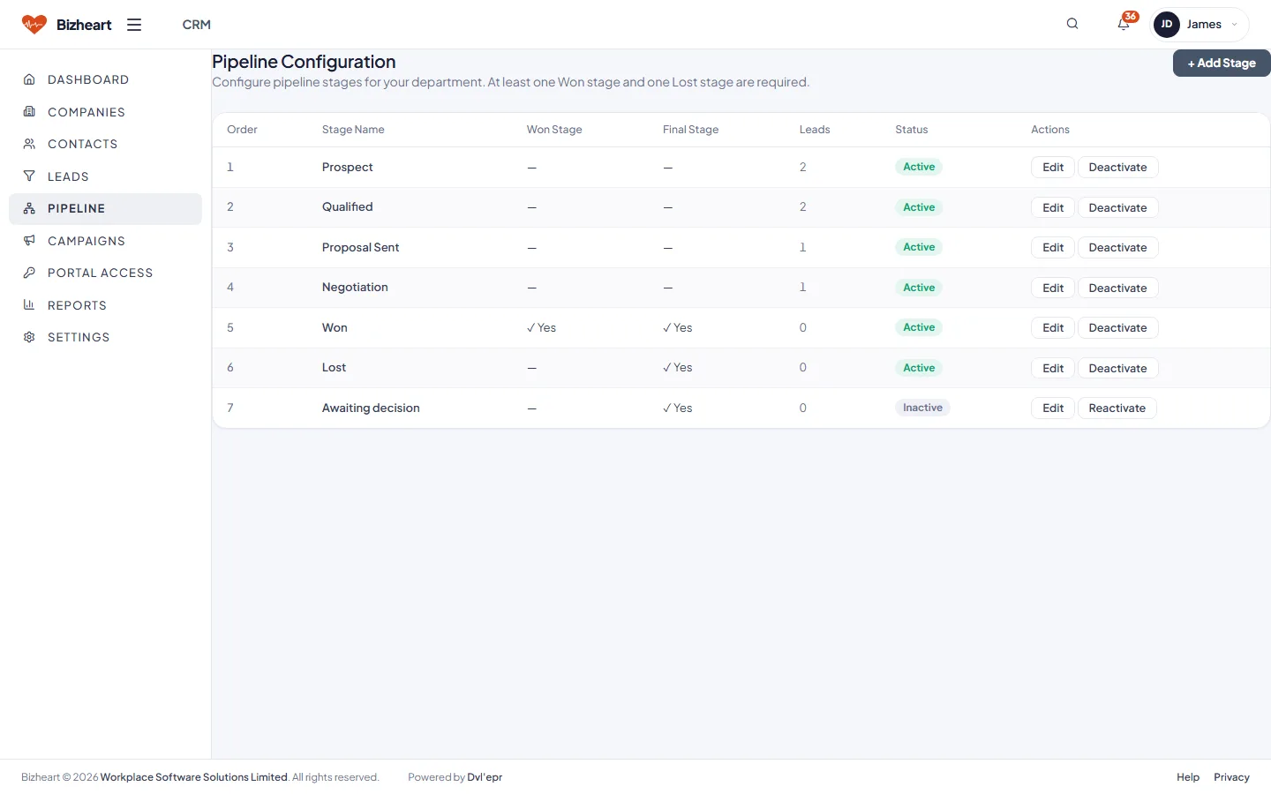
Task: Deactivate the Won stage
Action: point(1117,328)
